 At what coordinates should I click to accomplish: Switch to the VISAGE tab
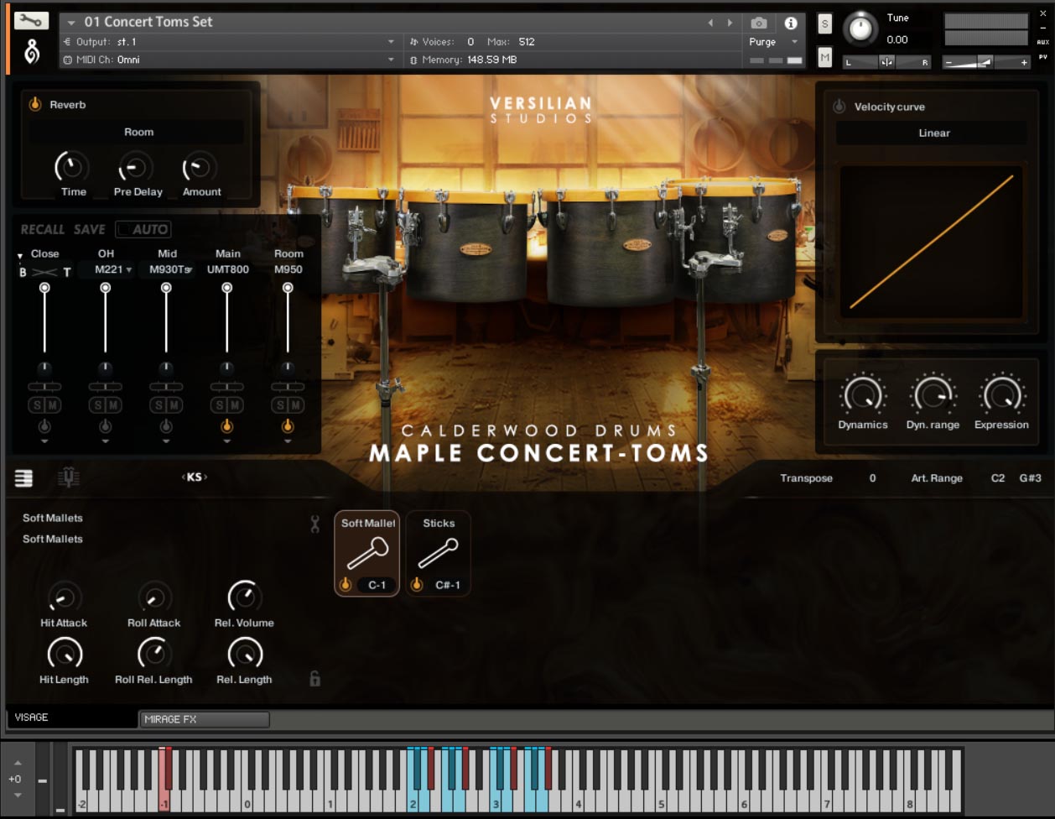(x=72, y=718)
